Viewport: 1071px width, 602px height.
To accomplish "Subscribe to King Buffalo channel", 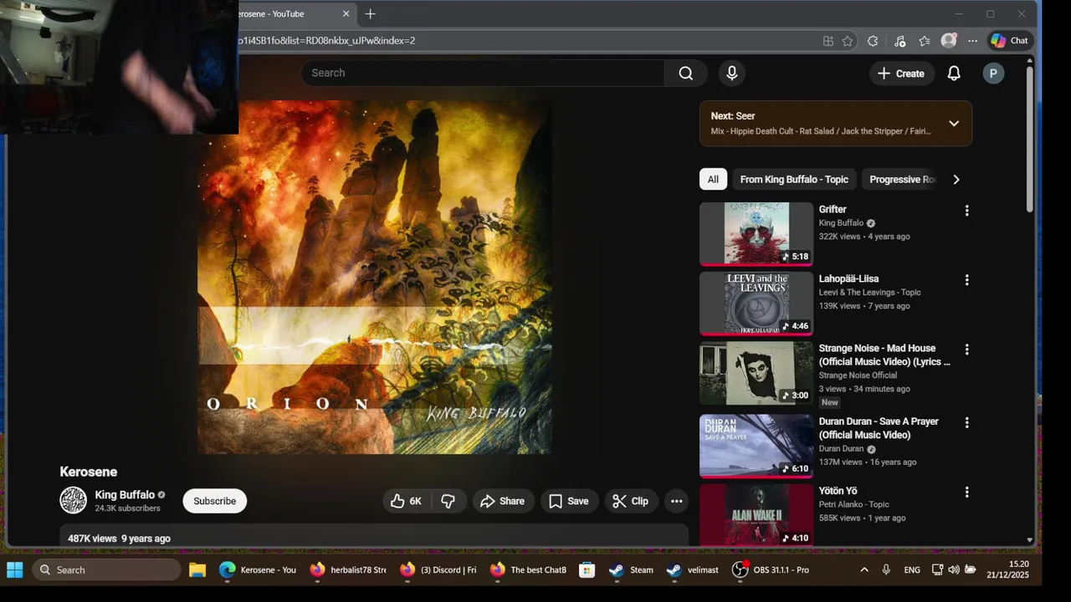I will pyautogui.click(x=215, y=501).
